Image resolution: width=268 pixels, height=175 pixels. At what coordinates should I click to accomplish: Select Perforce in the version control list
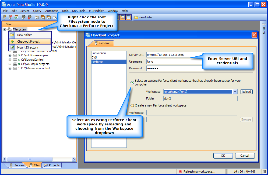pyautogui.click(x=109, y=62)
